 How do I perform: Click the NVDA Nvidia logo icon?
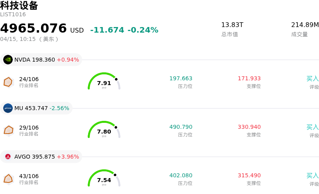point(8,60)
